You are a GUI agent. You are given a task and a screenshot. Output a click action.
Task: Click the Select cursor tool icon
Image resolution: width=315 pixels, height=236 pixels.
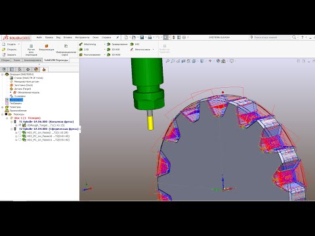(166, 37)
